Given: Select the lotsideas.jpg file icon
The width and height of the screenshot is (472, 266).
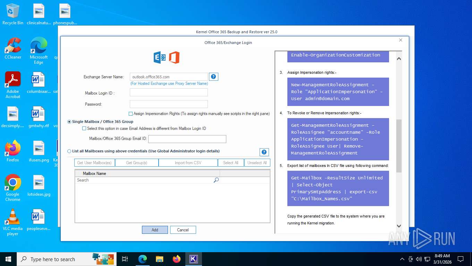Looking at the screenshot, I should (x=39, y=185).
